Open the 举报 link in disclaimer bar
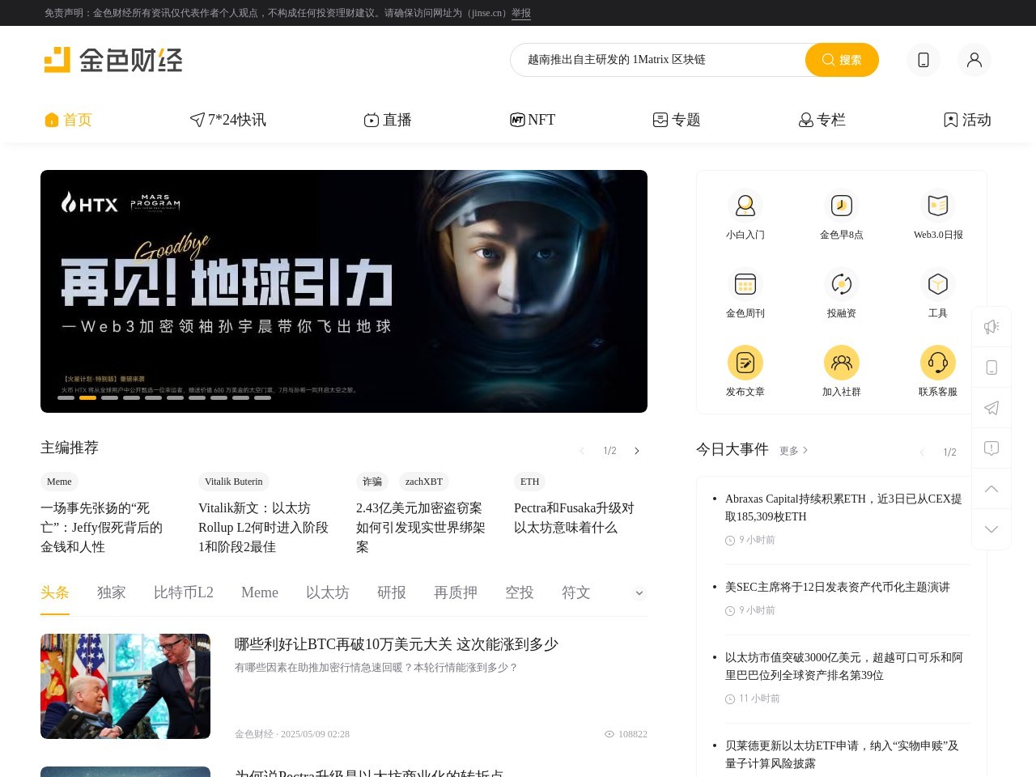1036x777 pixels. pyautogui.click(x=520, y=13)
